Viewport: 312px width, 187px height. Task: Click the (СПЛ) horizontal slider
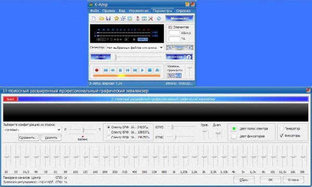pyautogui.click(x=180, y=127)
